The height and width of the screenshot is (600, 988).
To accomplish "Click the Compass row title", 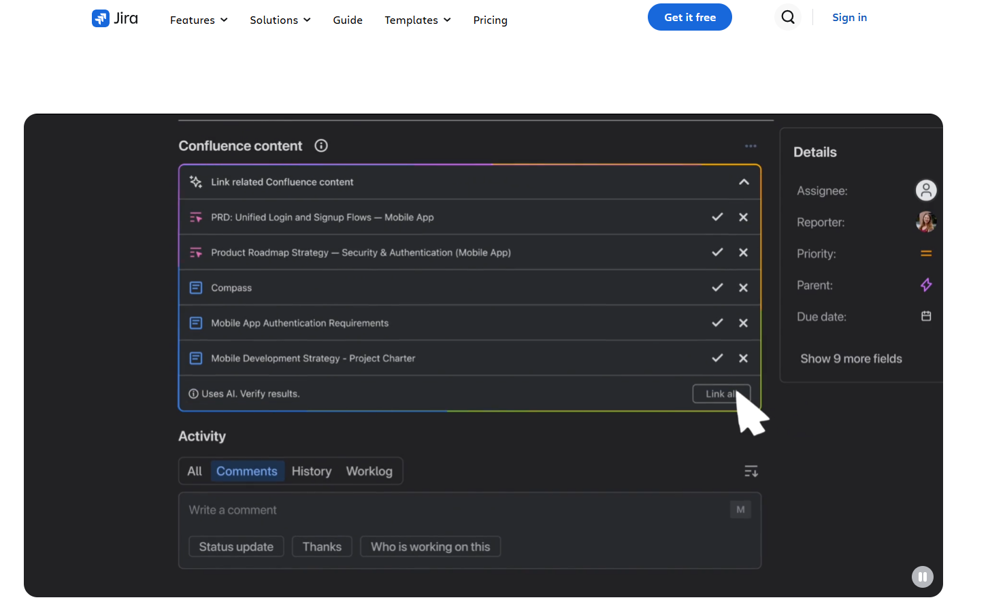I will (231, 288).
